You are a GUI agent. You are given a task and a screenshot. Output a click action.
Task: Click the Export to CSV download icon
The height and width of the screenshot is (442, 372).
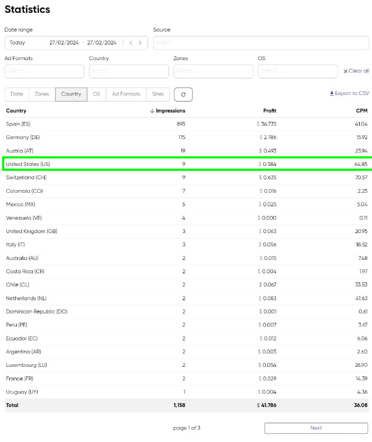tap(332, 93)
